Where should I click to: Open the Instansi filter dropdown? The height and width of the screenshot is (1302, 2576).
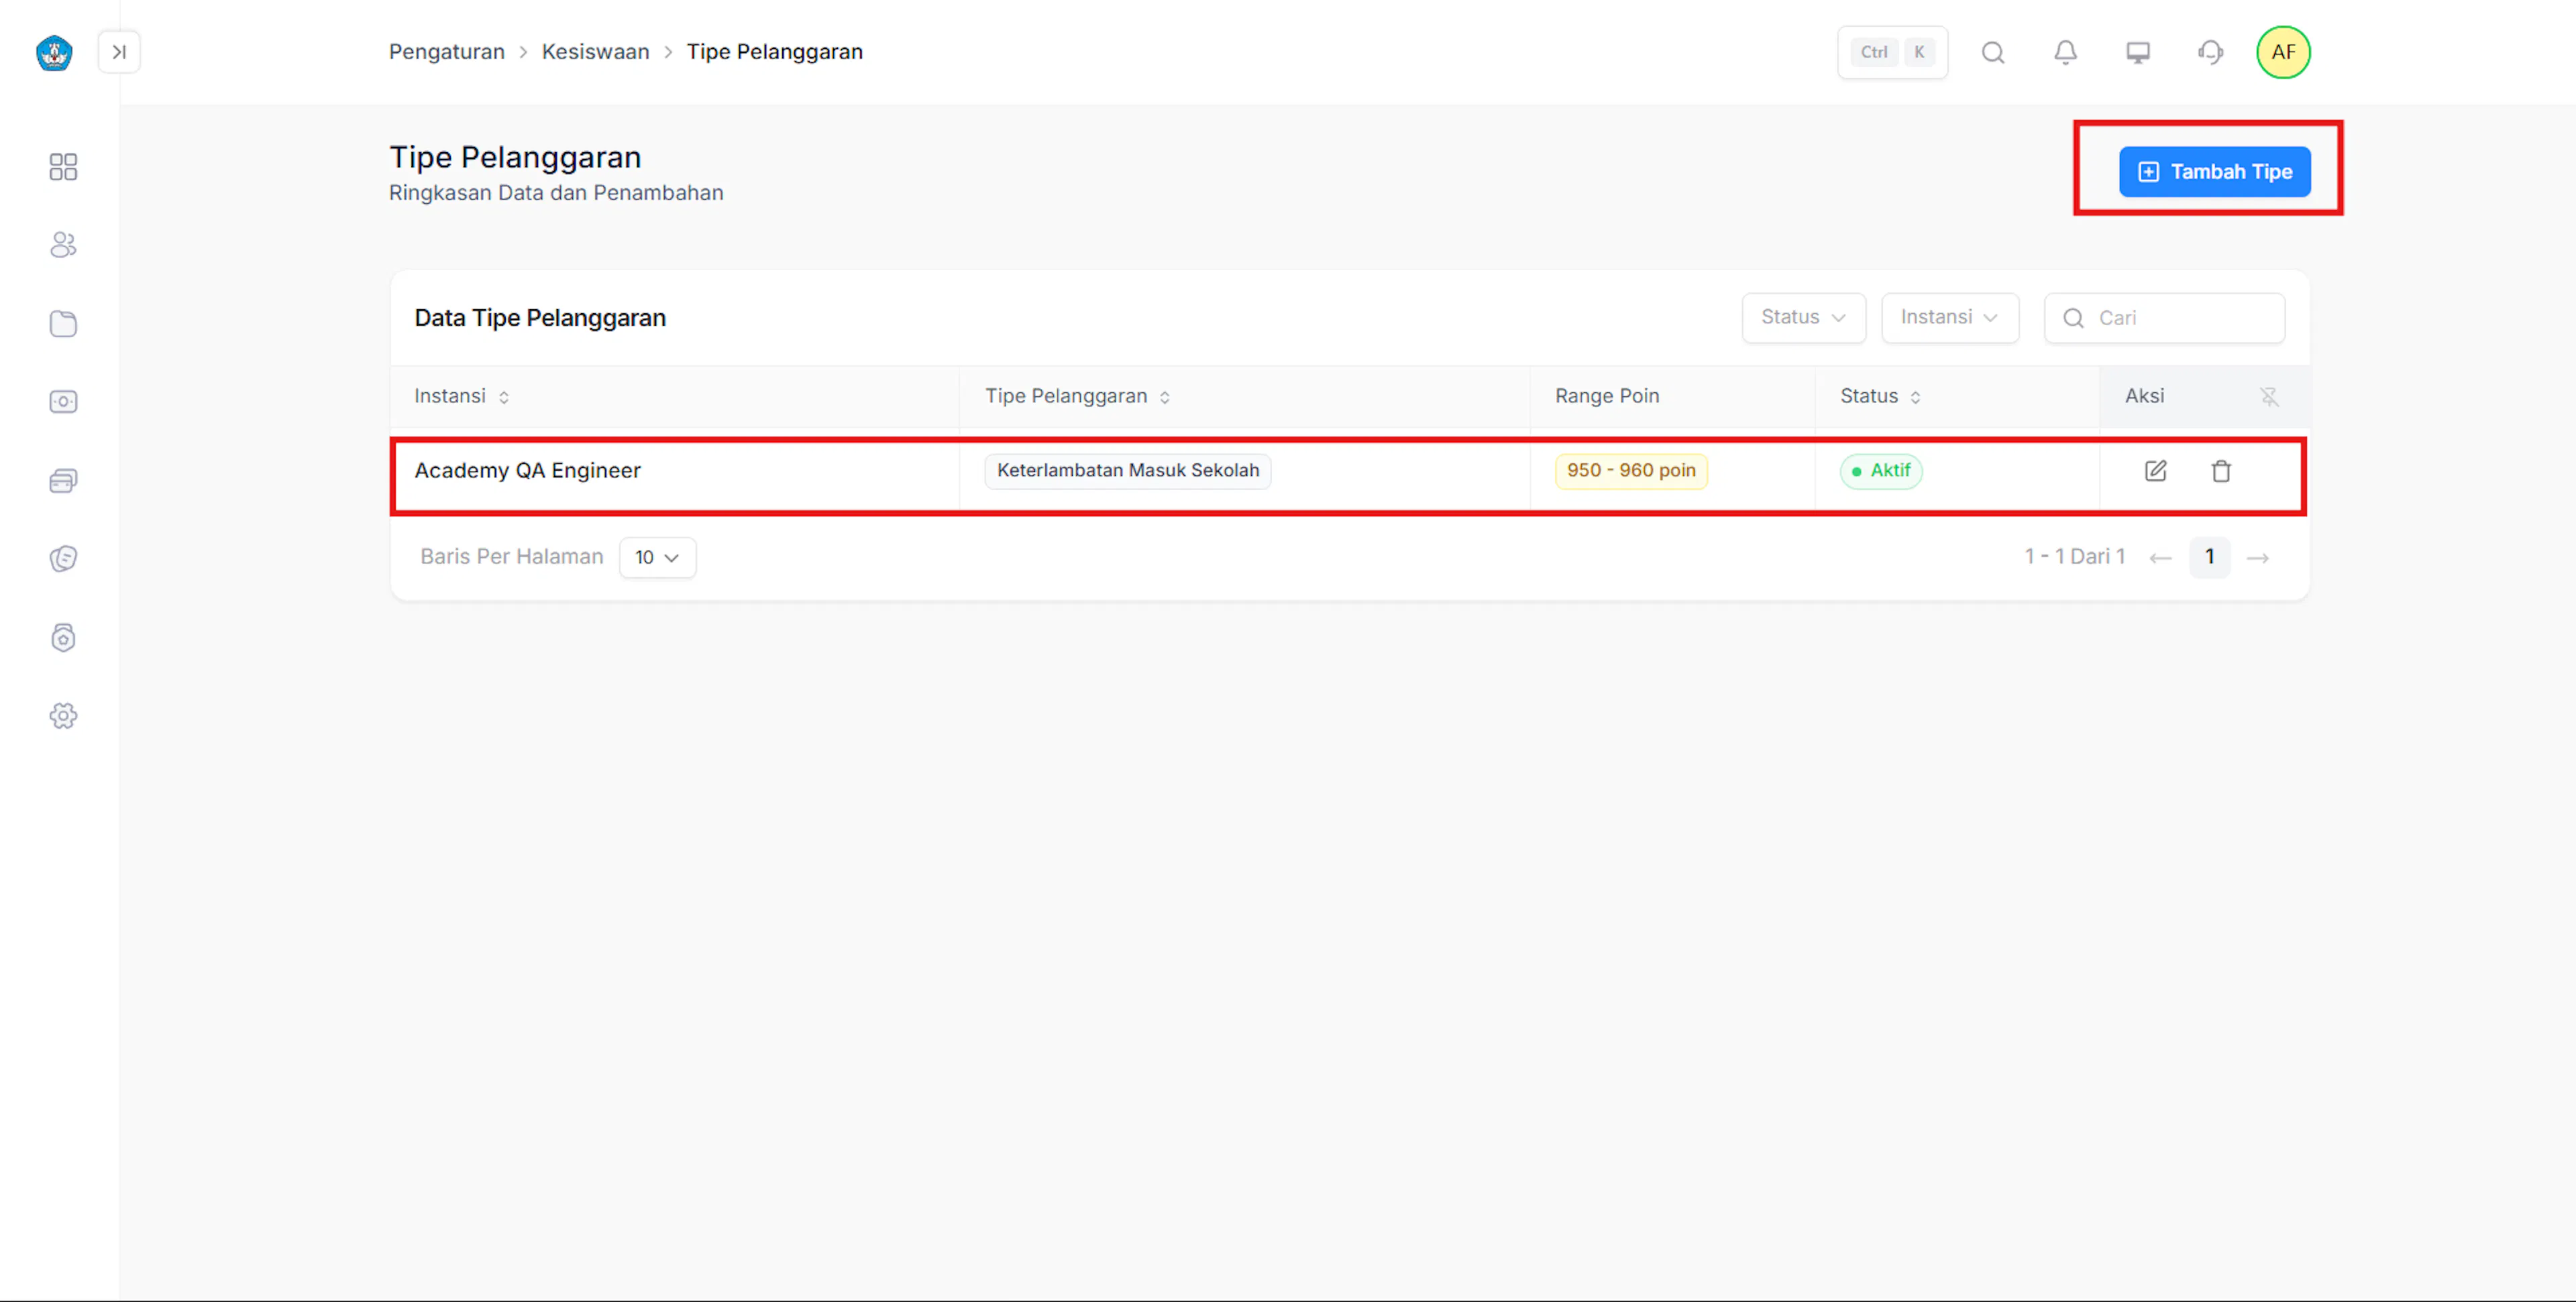1949,318
